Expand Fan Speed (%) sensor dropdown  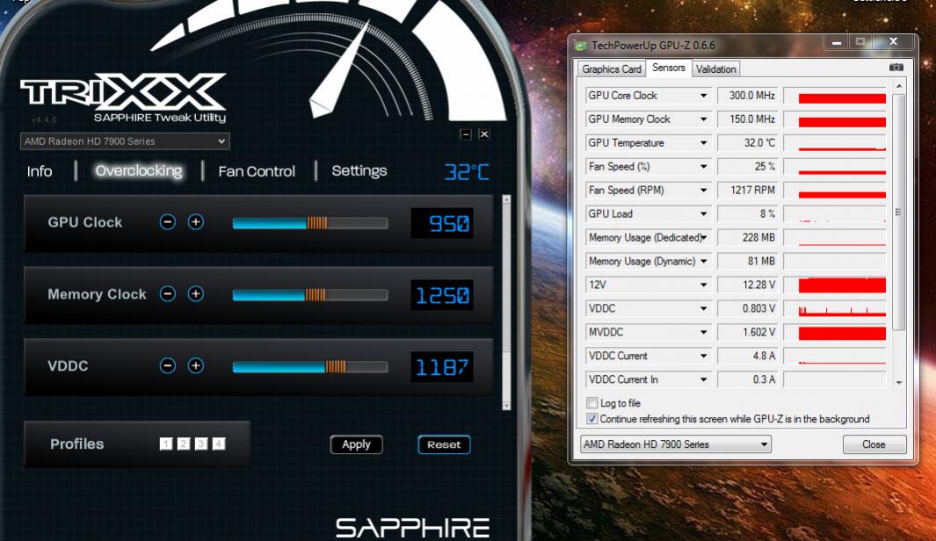point(703,166)
